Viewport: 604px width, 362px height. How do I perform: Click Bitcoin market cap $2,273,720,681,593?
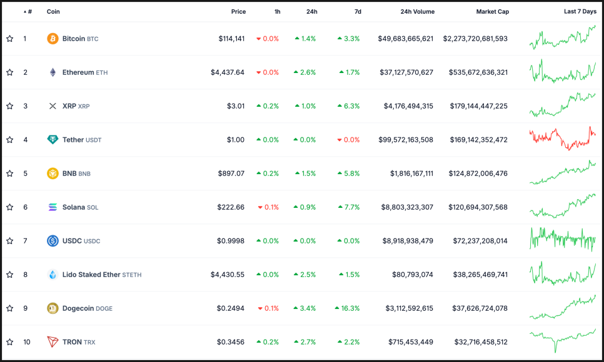pos(475,39)
